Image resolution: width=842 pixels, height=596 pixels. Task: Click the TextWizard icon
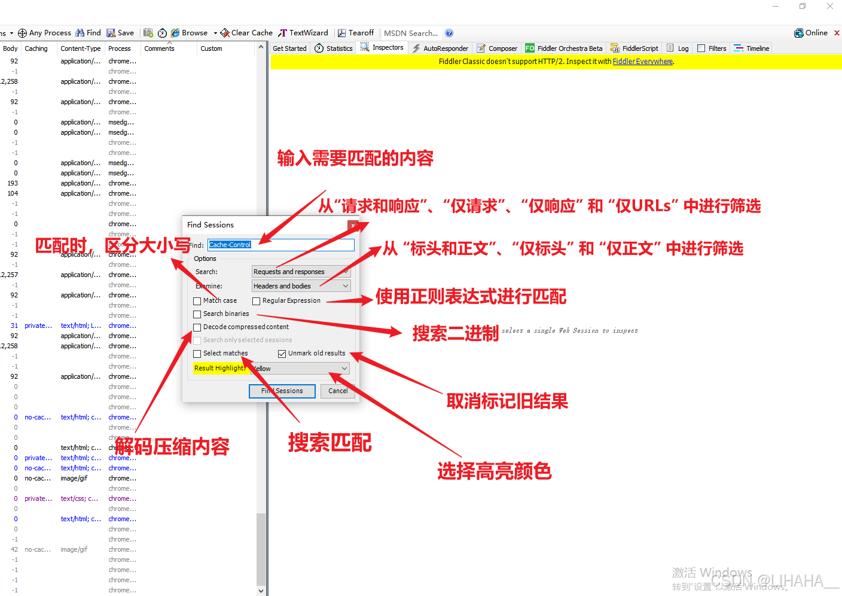tap(283, 33)
